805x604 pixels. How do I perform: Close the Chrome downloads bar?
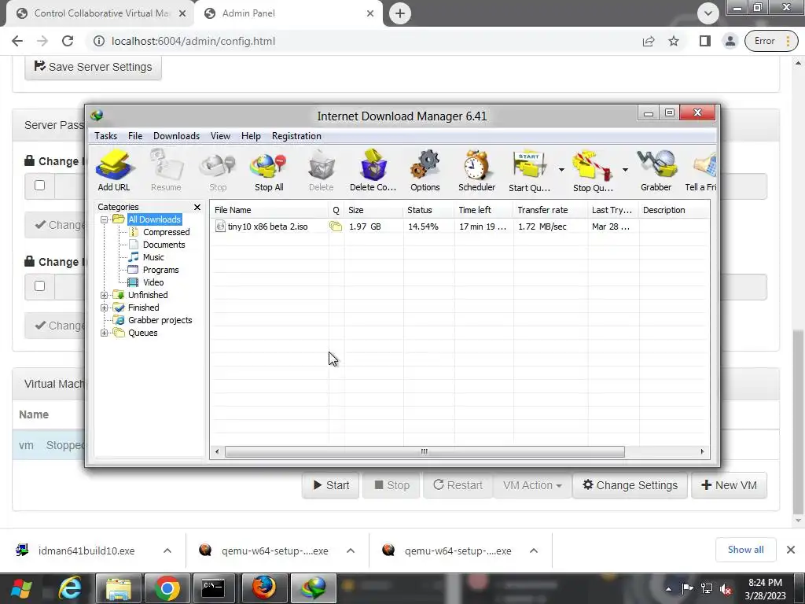(791, 550)
